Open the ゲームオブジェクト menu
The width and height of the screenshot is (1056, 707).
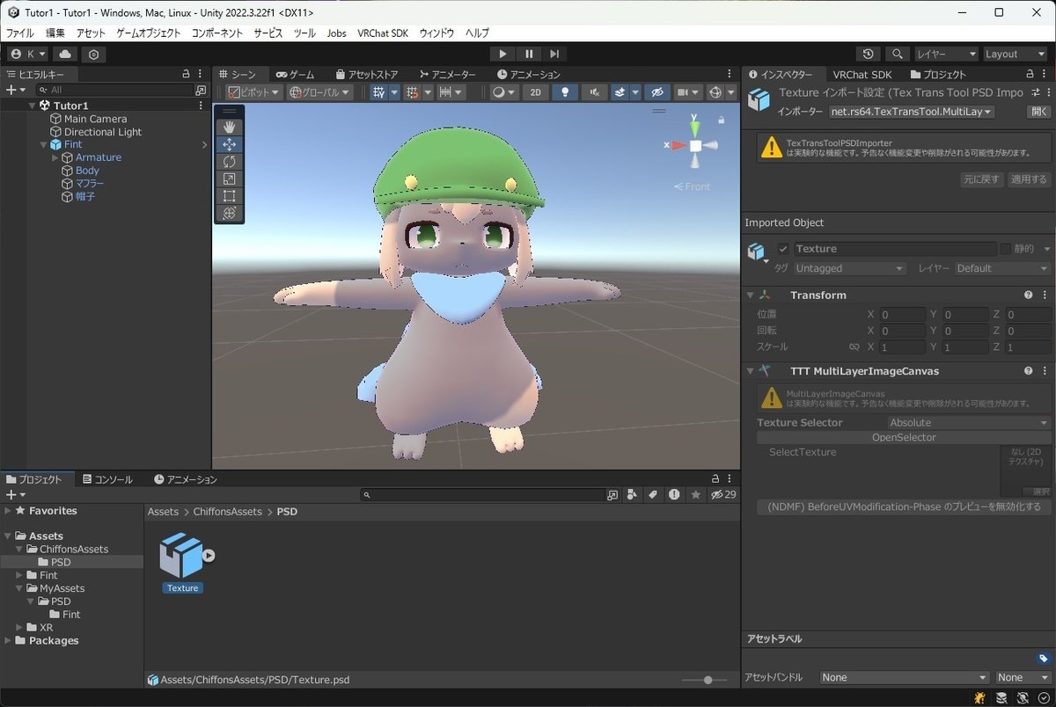[x=149, y=33]
